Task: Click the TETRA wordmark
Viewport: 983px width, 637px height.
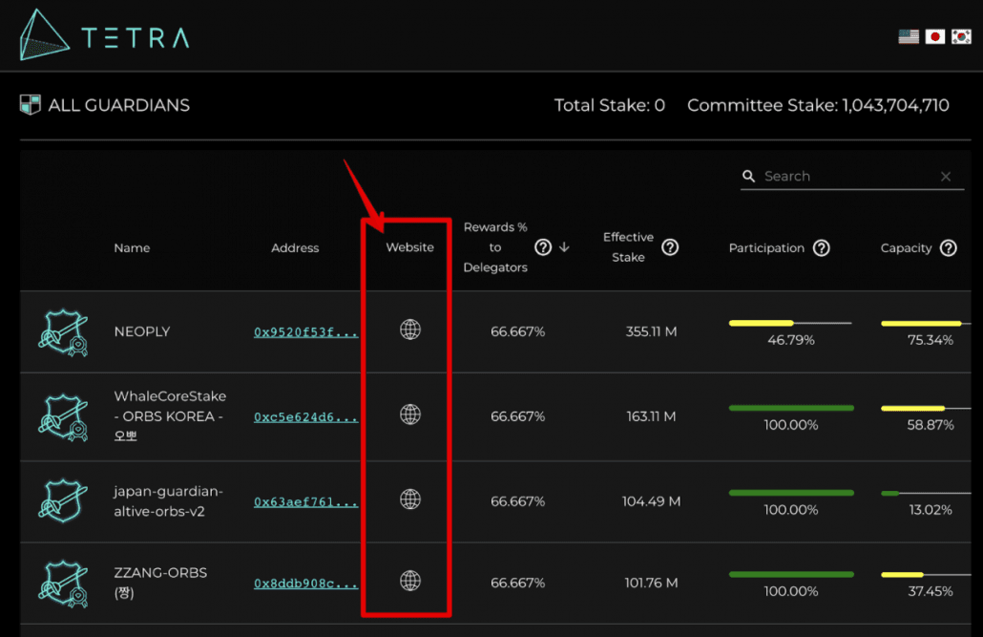Action: click(x=136, y=37)
